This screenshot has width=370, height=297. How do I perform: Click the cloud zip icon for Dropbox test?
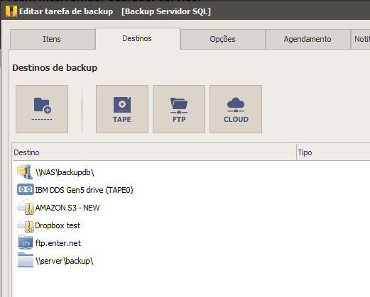[26, 225]
